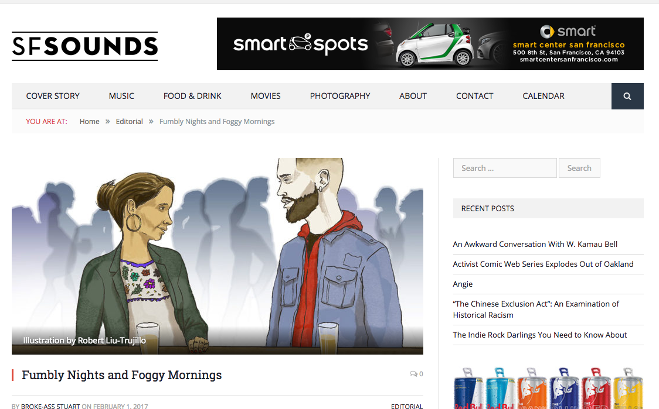Viewport: 659px width, 409px height.
Task: Click the Fumbly Nights featured illustration
Action: coord(218,256)
